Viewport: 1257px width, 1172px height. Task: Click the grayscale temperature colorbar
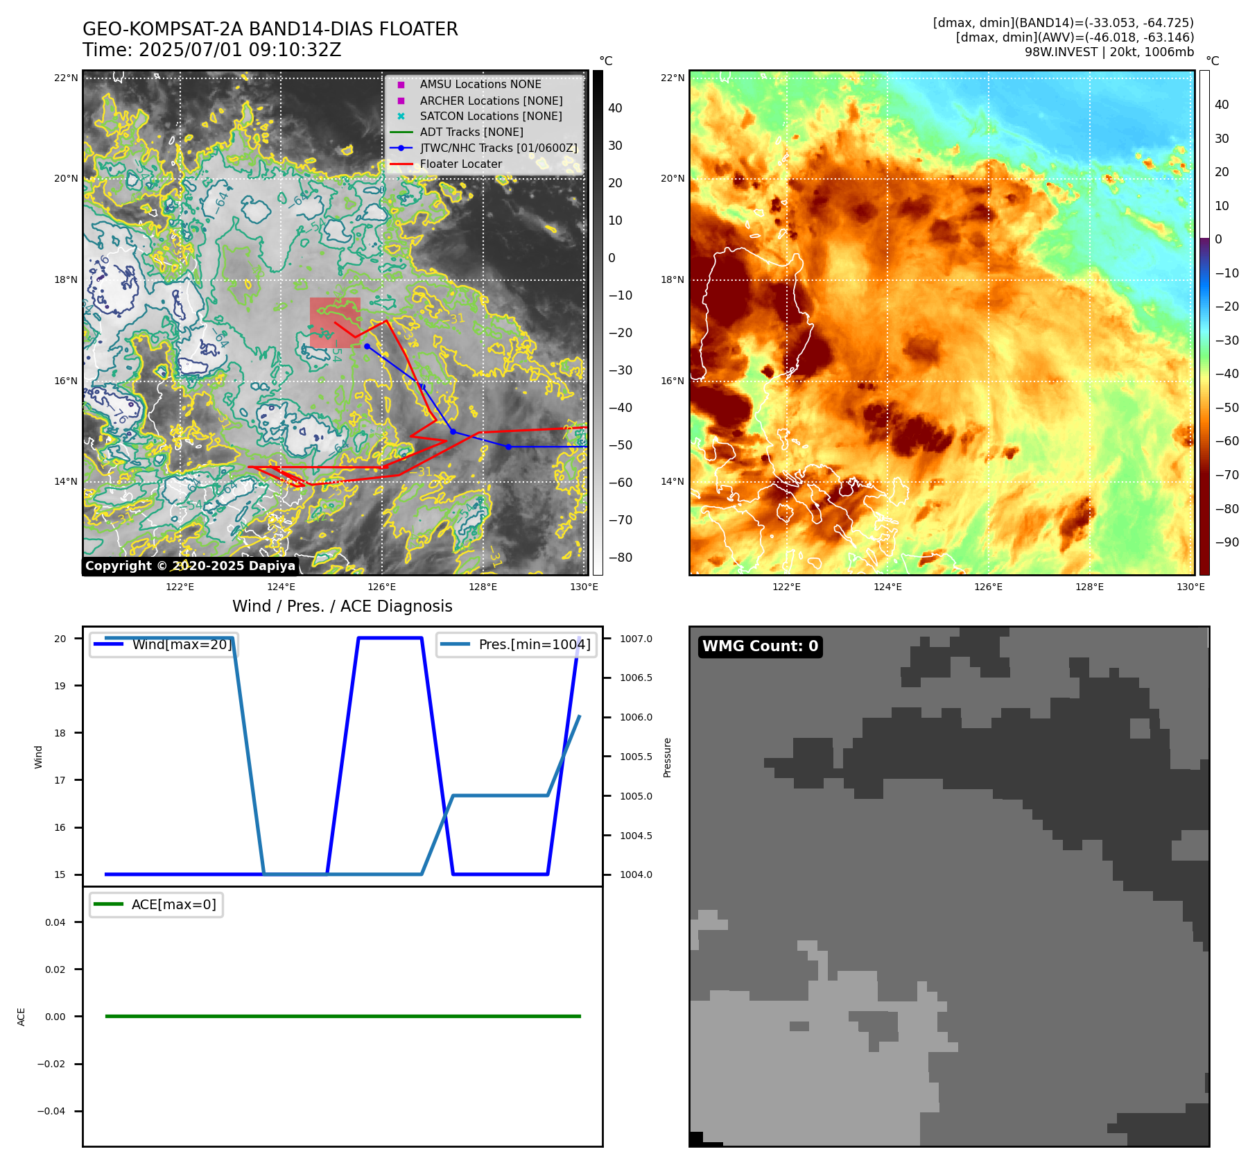598,322
